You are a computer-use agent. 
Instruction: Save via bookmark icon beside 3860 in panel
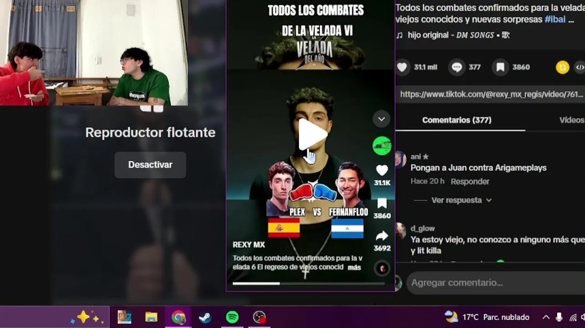click(500, 67)
